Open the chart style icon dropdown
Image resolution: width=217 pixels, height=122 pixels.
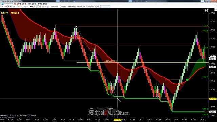click(19, 7)
